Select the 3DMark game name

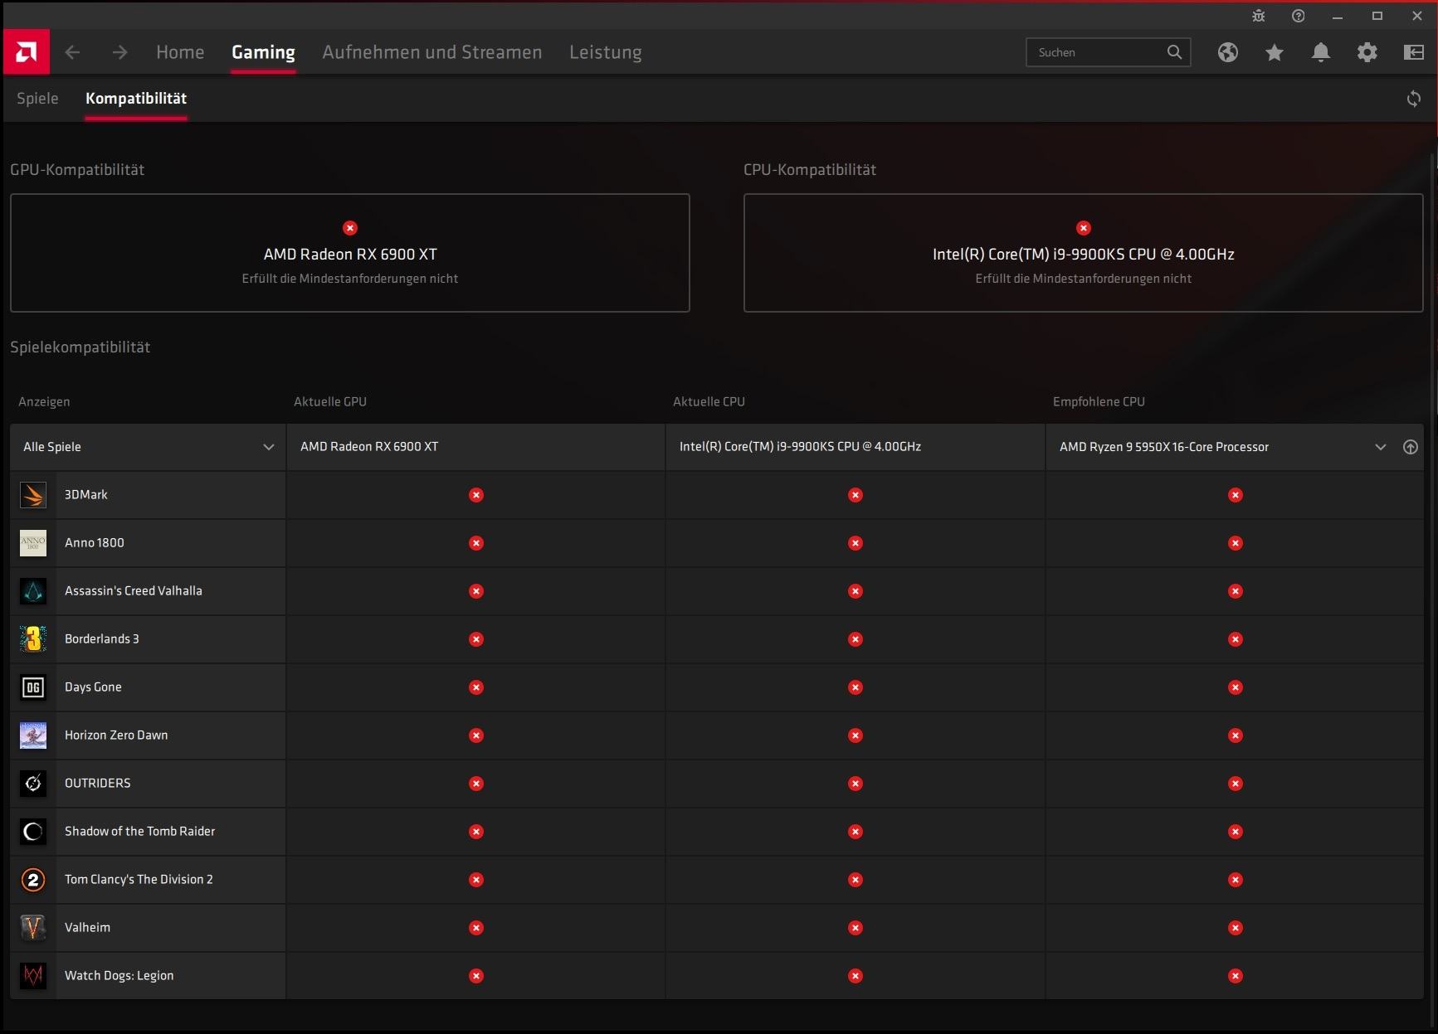[x=86, y=495]
